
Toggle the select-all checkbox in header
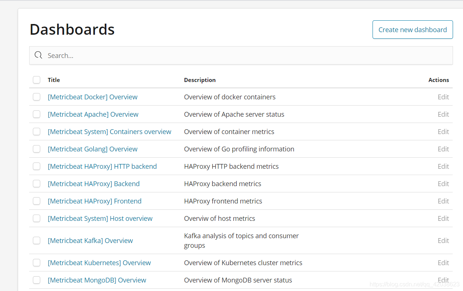coord(37,80)
